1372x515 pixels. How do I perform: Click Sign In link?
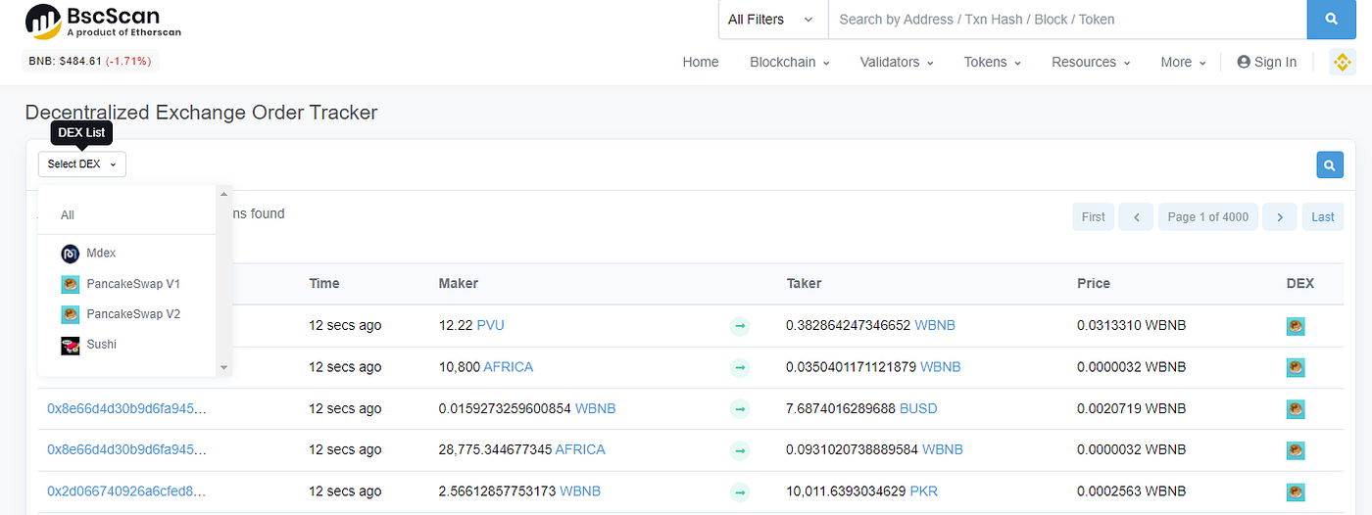click(1267, 62)
